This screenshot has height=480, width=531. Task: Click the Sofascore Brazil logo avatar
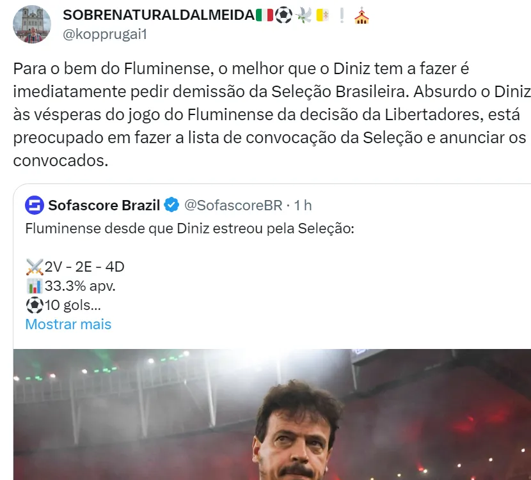point(34,205)
